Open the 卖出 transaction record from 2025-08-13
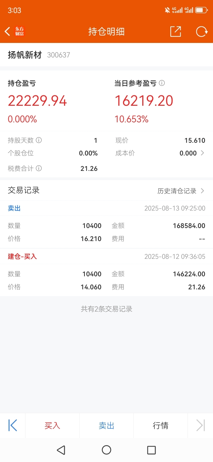Image resolution: width=213 pixels, height=462 pixels. tap(106, 224)
